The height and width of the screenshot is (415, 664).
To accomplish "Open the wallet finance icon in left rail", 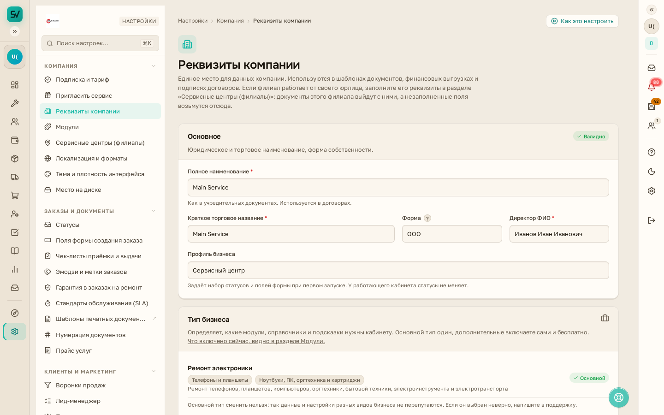I will (x=15, y=140).
